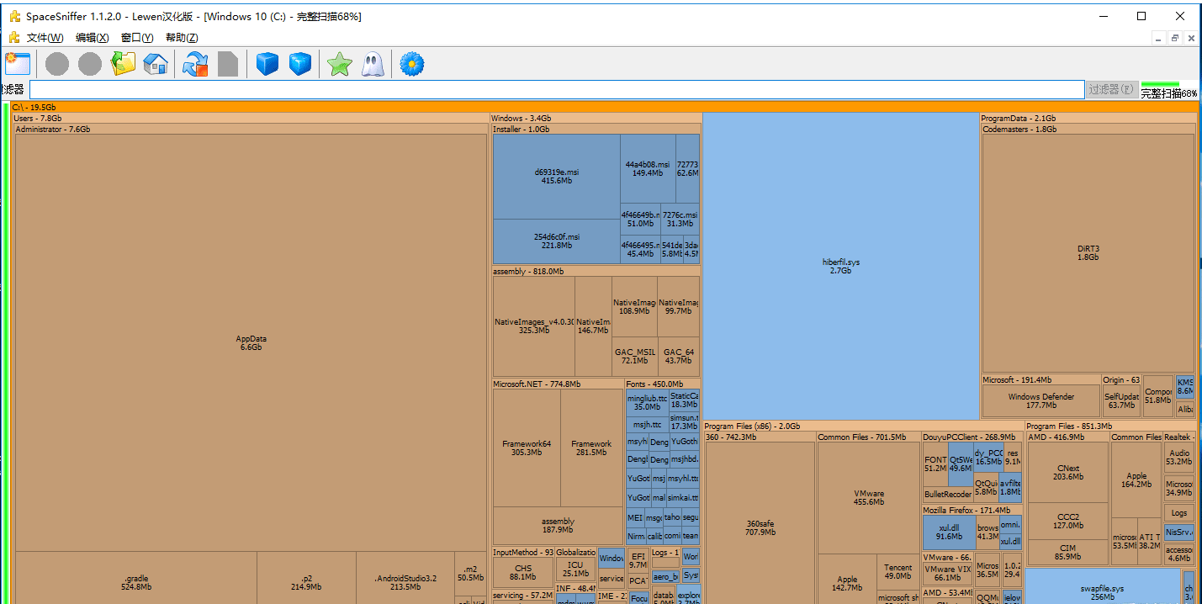Click the More Detail blue cube icon
1202x604 pixels.
pos(267,64)
